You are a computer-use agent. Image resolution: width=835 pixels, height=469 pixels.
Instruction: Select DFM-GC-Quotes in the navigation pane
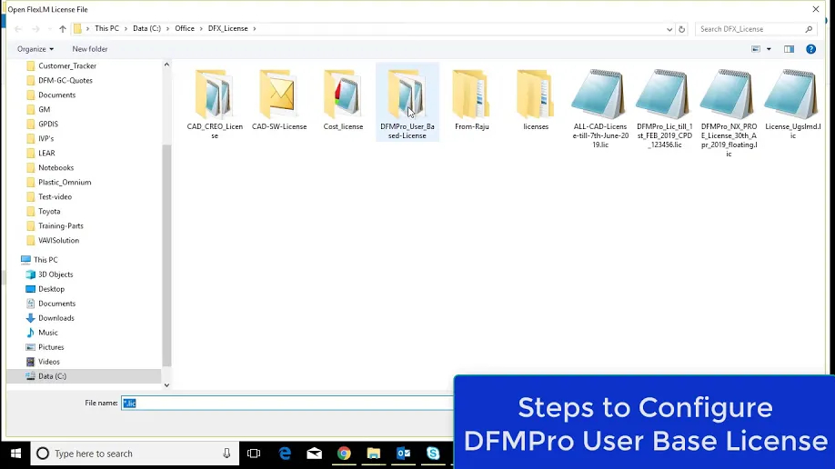pos(65,80)
